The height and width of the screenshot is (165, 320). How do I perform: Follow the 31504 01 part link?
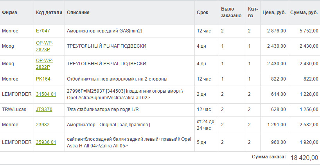pyautogui.click(x=46, y=94)
